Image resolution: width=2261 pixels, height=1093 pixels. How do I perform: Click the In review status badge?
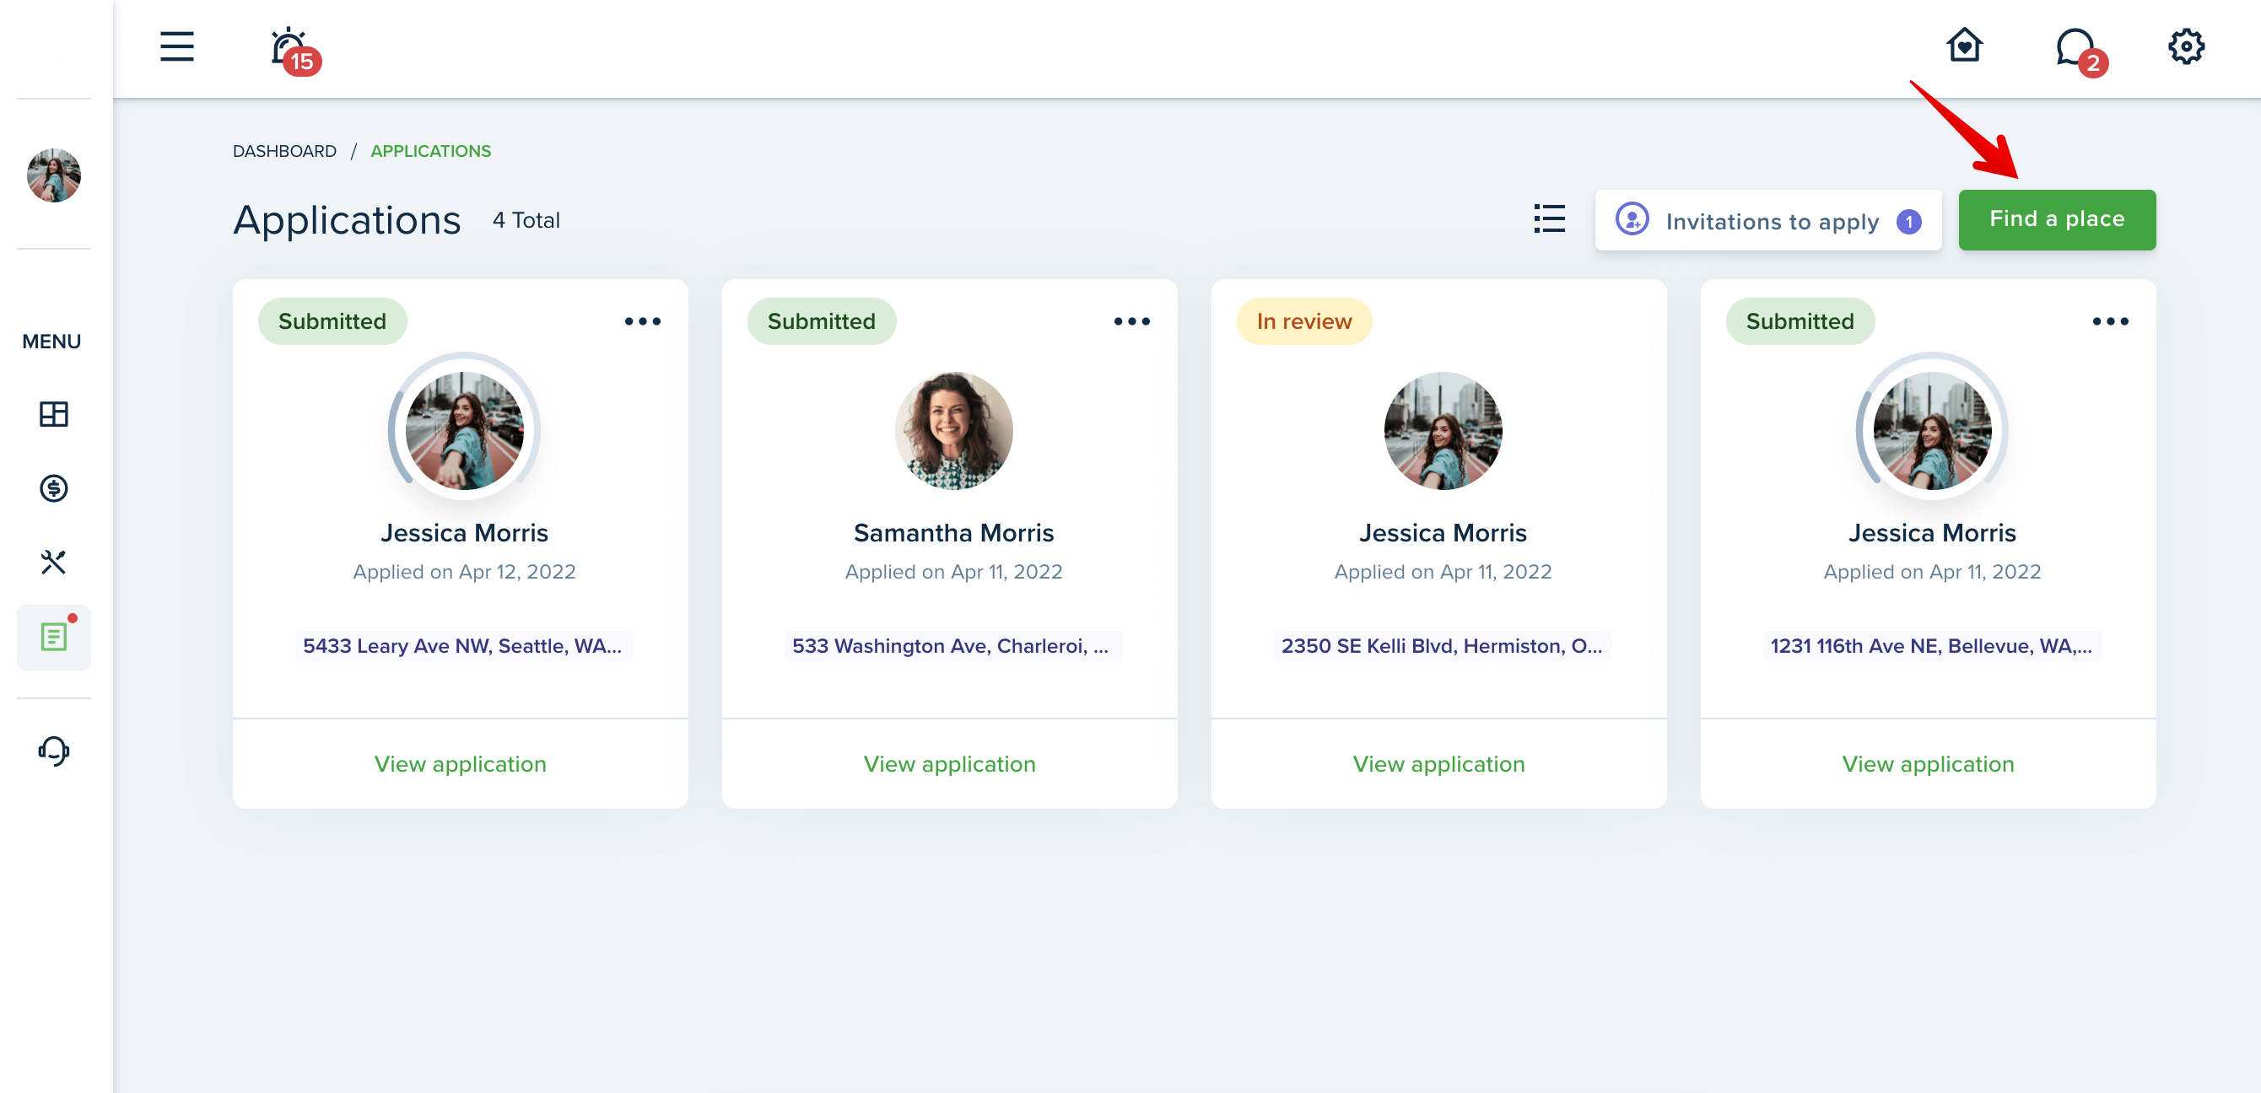click(1303, 321)
